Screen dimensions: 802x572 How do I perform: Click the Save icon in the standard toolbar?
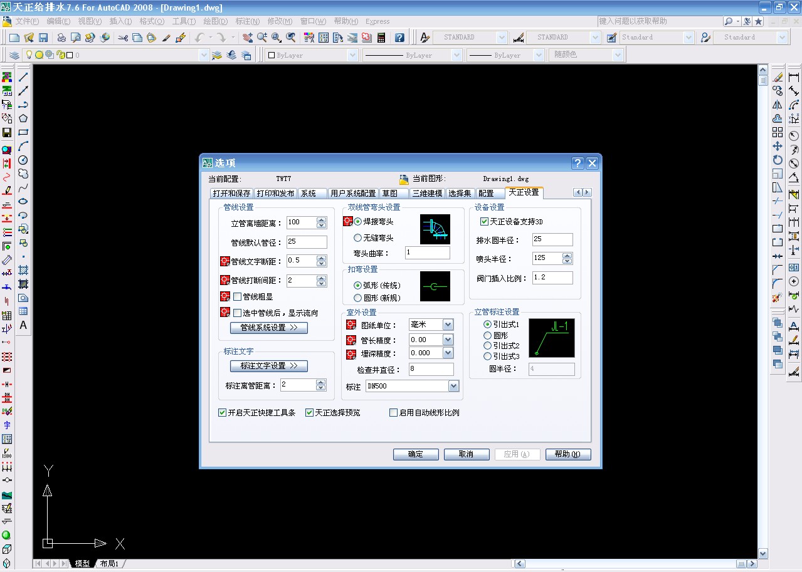pos(43,38)
